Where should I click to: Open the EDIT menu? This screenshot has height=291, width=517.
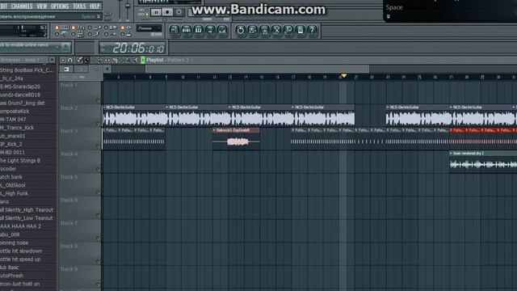[x=3, y=6]
